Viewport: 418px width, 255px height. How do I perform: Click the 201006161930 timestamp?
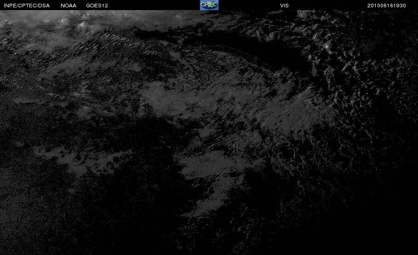click(387, 6)
